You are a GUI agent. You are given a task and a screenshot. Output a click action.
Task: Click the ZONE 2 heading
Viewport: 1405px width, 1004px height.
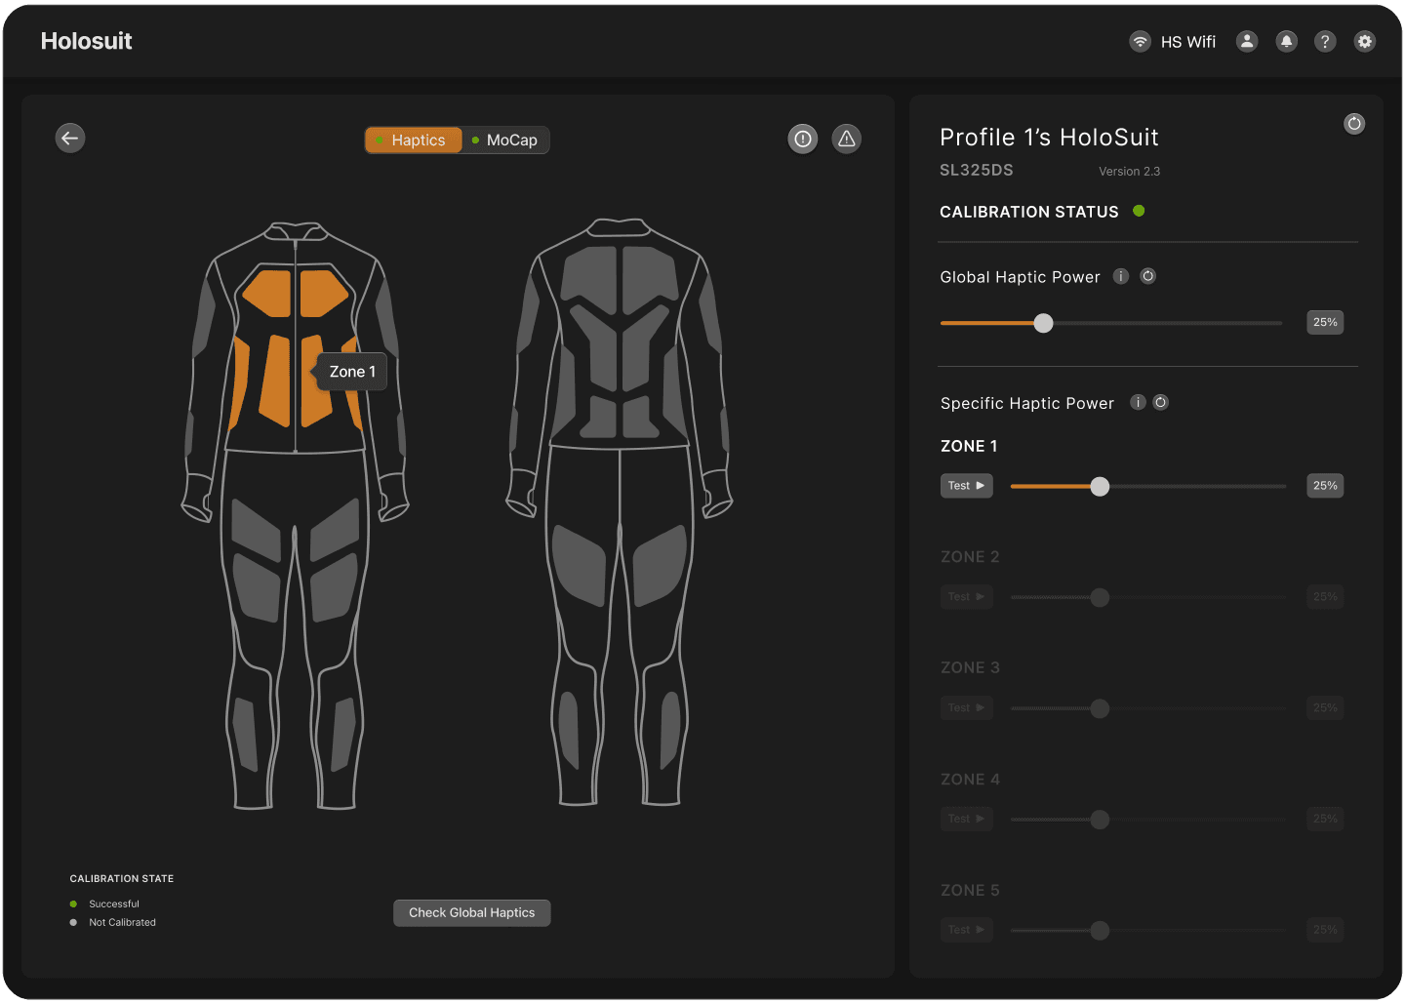(x=970, y=557)
